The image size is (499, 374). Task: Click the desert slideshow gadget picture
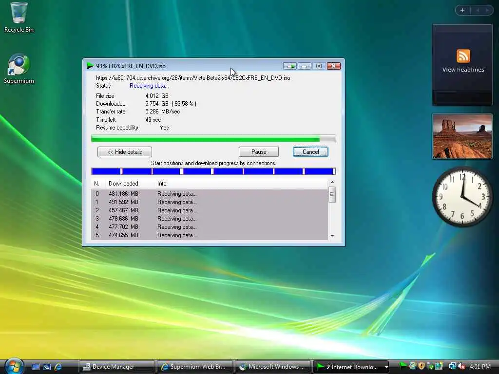click(462, 136)
